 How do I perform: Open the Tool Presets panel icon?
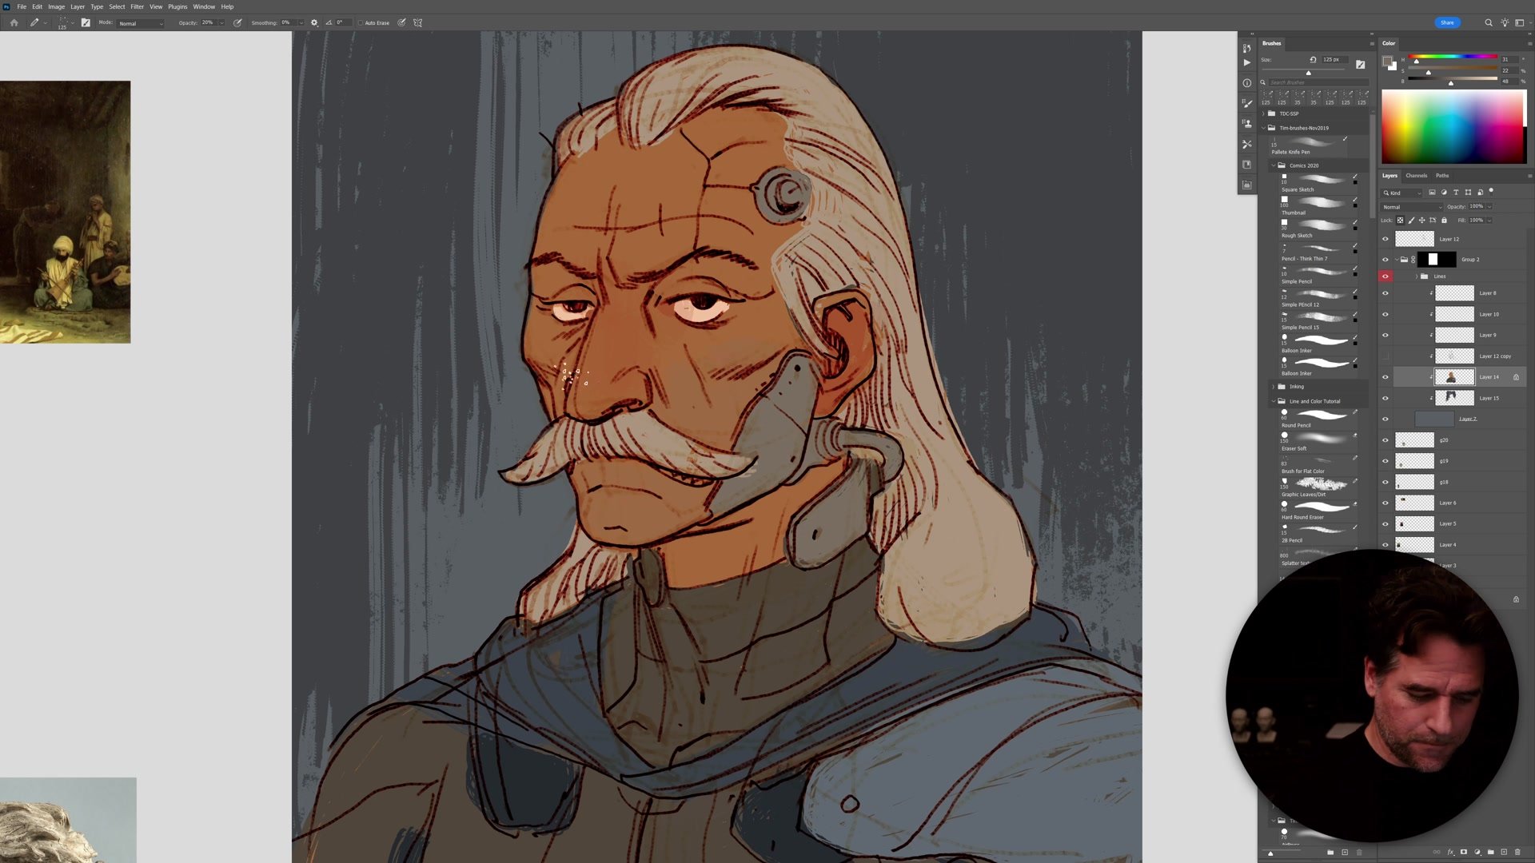coord(1246,144)
